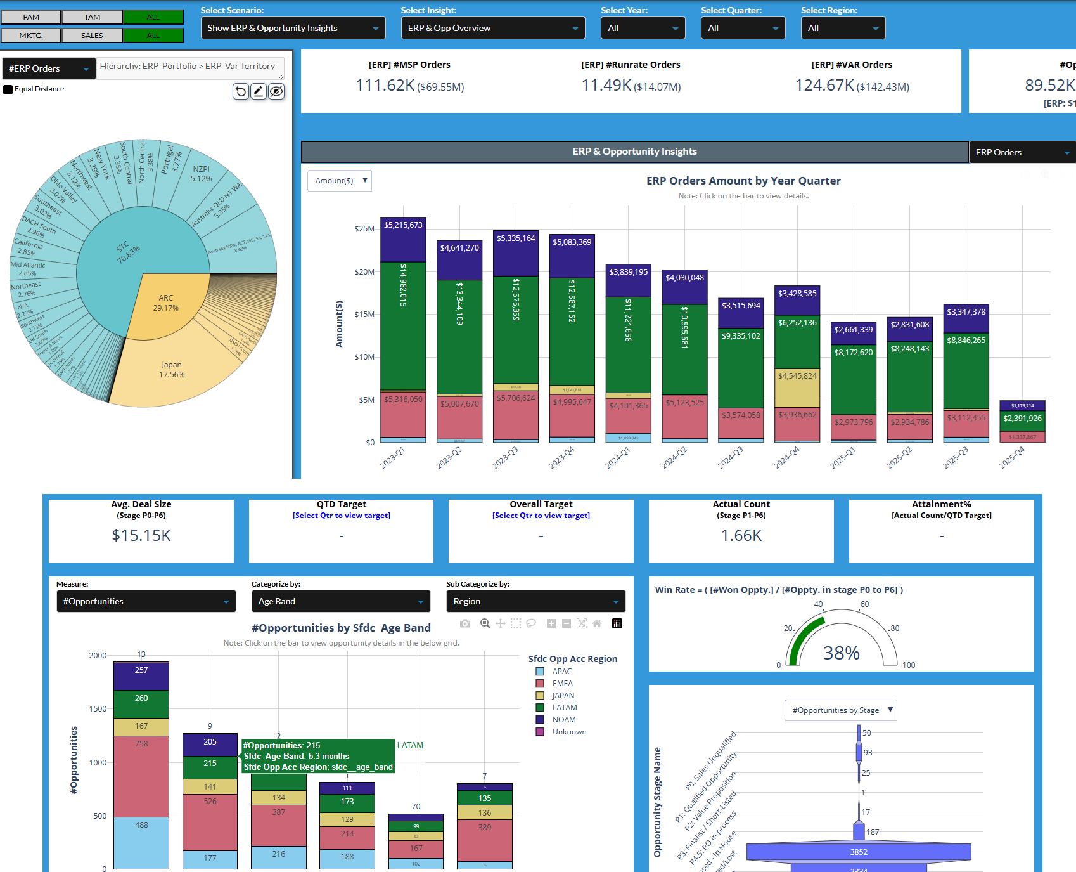This screenshot has width=1076, height=872.
Task: Hide sunburst labels using eye-slash icon
Action: 276,91
